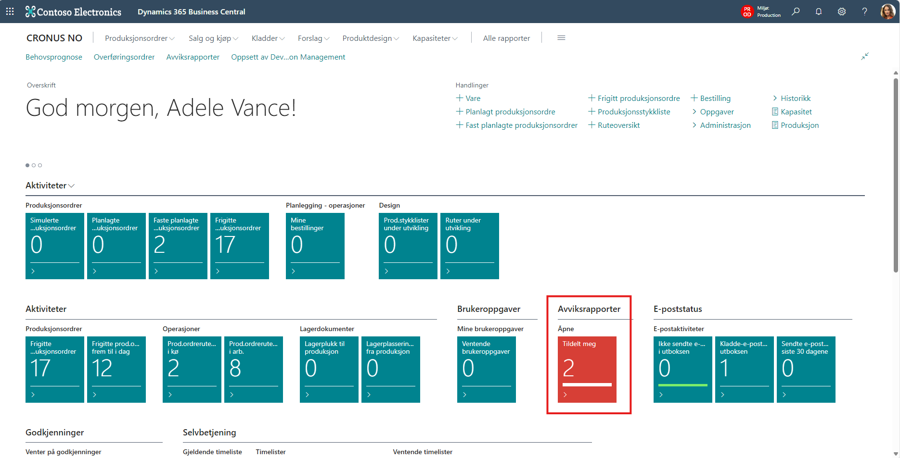Viewport: 900px width, 458px height.
Task: Expand the Produksjonsordrer dropdown menu
Action: pyautogui.click(x=140, y=38)
